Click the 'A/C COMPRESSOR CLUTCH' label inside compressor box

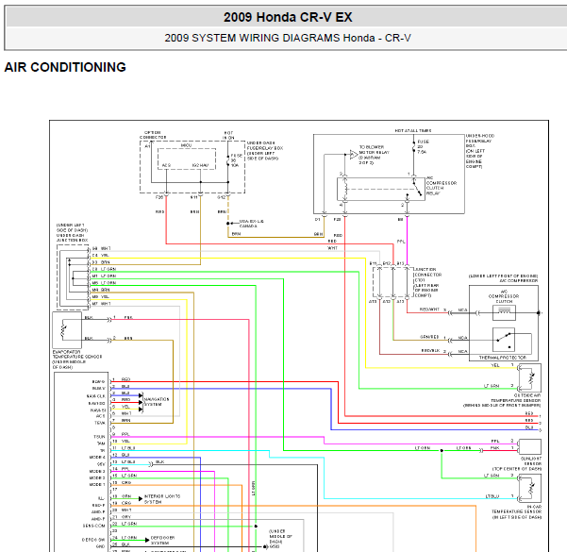504,298
